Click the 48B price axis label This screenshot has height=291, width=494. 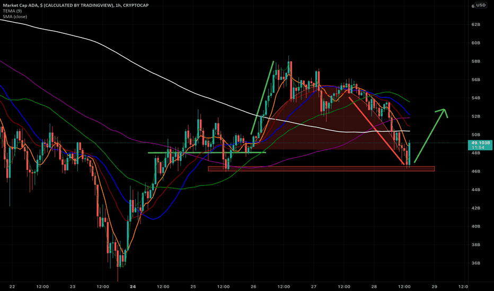[x=476, y=153]
